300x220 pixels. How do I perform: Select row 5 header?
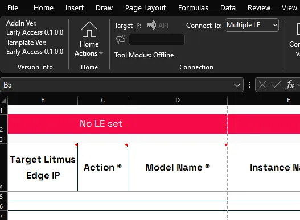click(x=3, y=196)
